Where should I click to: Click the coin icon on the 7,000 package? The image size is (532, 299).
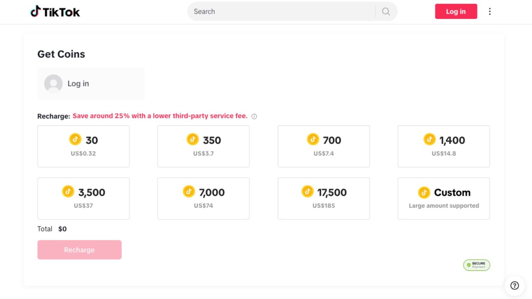coord(189,191)
